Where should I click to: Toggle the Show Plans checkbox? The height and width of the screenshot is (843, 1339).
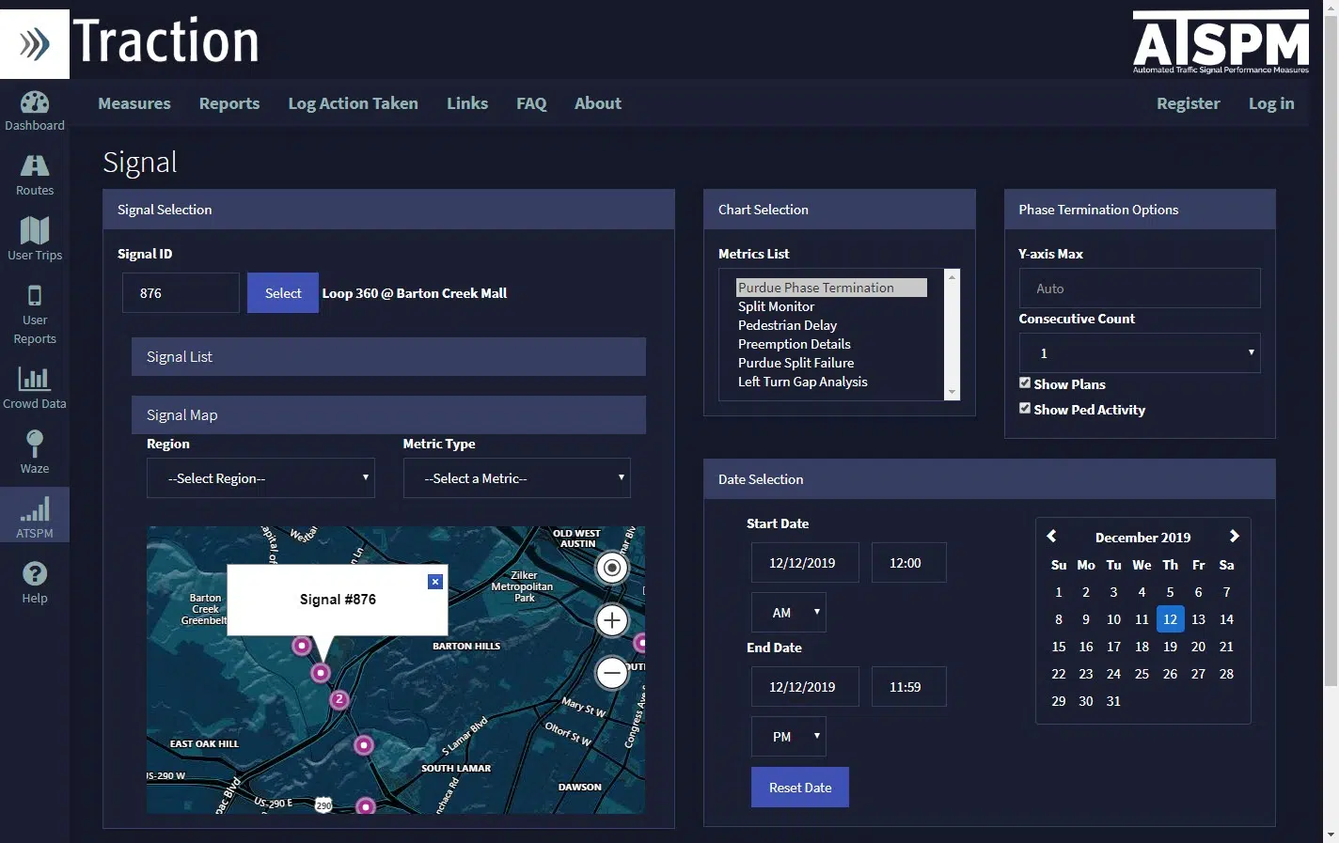tap(1025, 382)
